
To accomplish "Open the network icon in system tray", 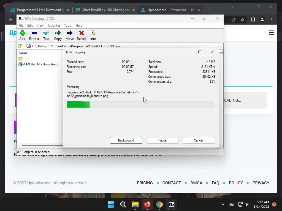I will click(240, 204).
